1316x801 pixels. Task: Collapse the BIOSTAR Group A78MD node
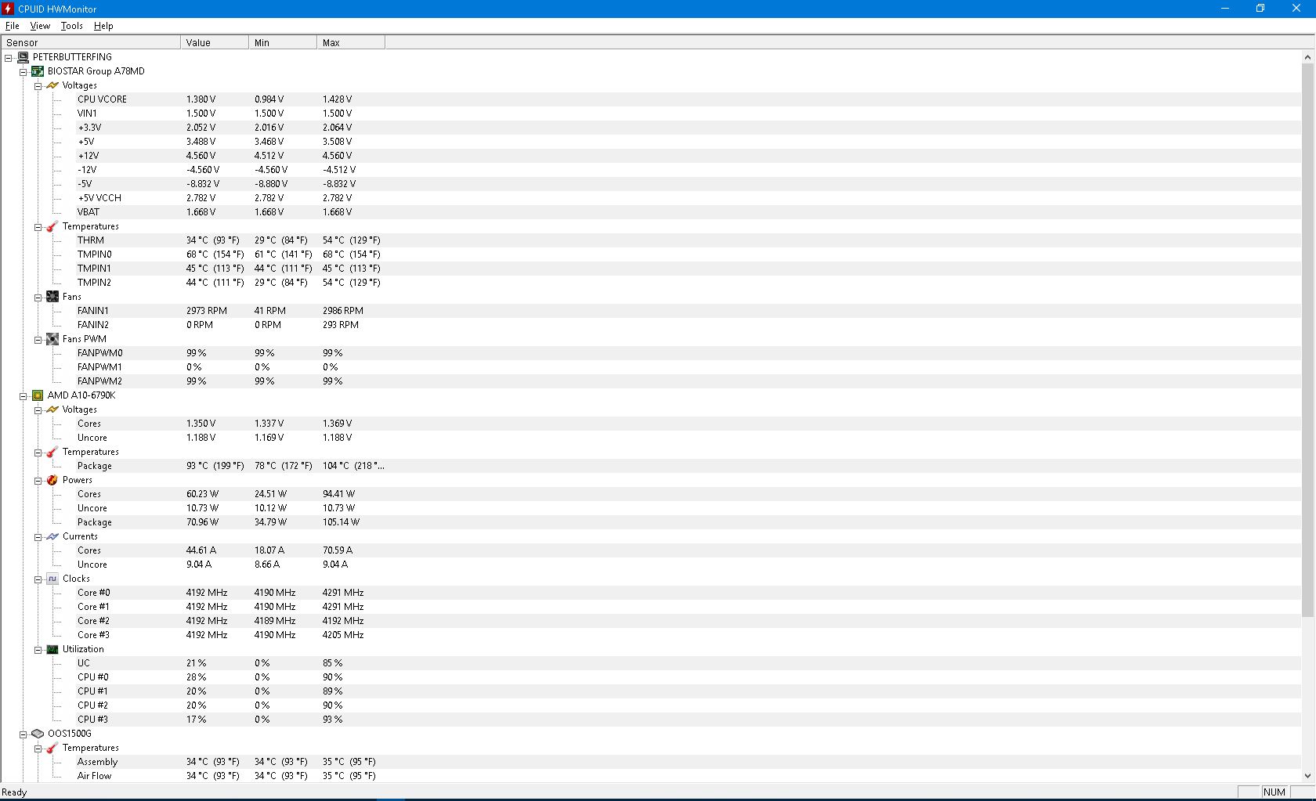tap(23, 72)
